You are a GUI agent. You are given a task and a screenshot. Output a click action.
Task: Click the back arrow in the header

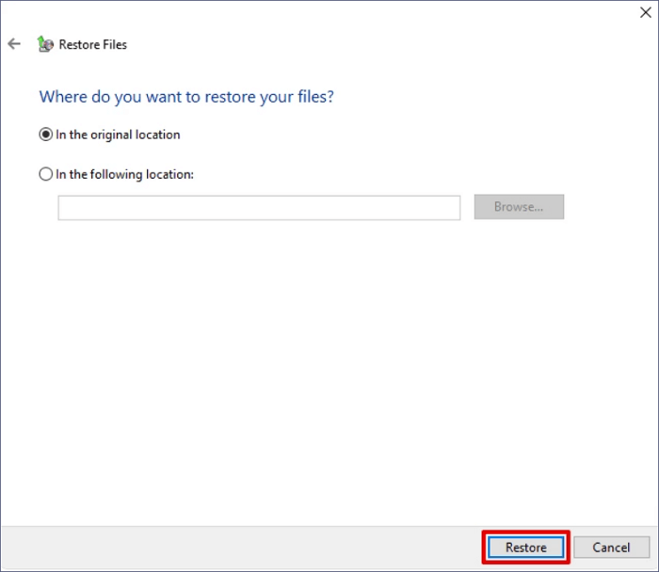pos(14,44)
